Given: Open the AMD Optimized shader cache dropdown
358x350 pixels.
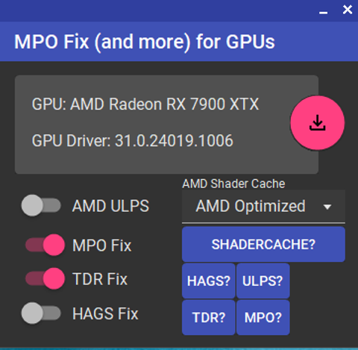Looking at the screenshot, I should [263, 206].
